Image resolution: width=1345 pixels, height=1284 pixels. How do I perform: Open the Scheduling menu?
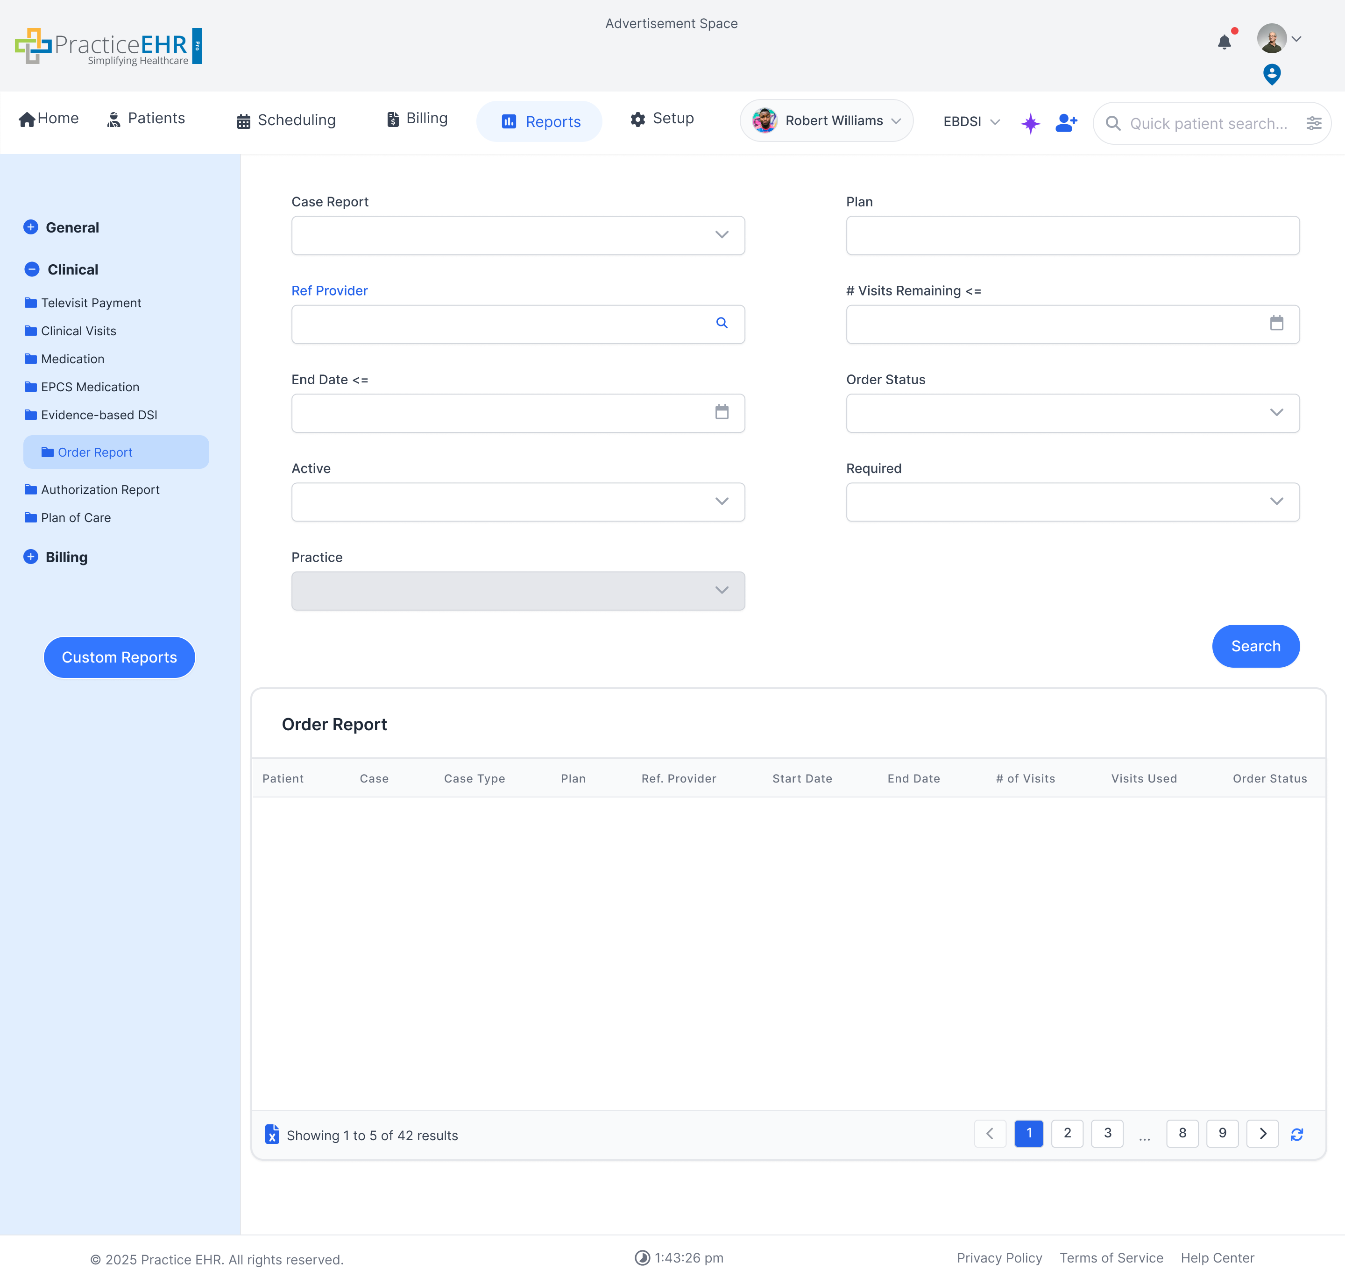286,120
